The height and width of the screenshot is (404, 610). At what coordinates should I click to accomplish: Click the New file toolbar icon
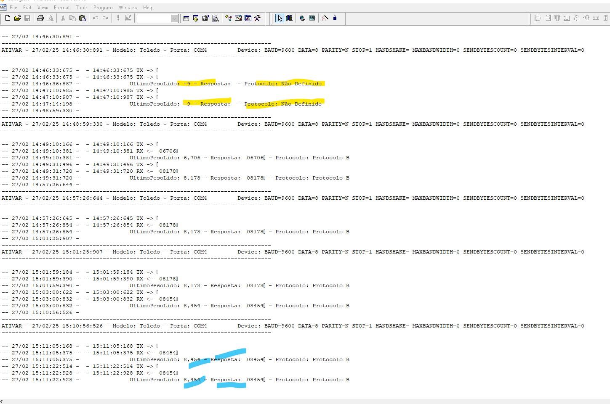tap(8, 18)
